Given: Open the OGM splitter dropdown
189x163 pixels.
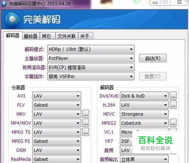Looking at the screenshot, I should pyautogui.click(x=57, y=150).
